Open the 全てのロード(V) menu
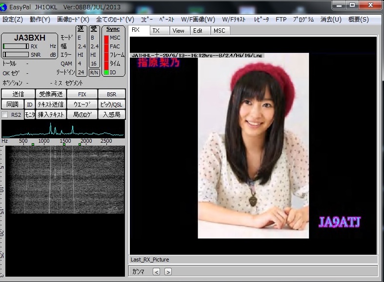Viewport: 384px width, 282px height. pyautogui.click(x=115, y=20)
